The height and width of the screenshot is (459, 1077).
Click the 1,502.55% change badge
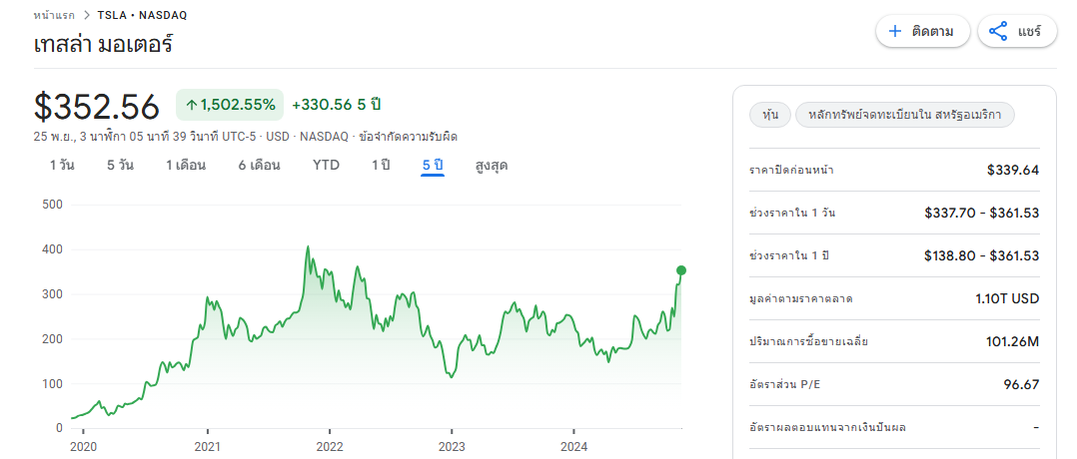(230, 105)
